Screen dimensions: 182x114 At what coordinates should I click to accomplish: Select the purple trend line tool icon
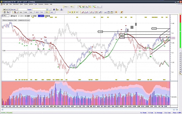pyautogui.click(x=88, y=12)
